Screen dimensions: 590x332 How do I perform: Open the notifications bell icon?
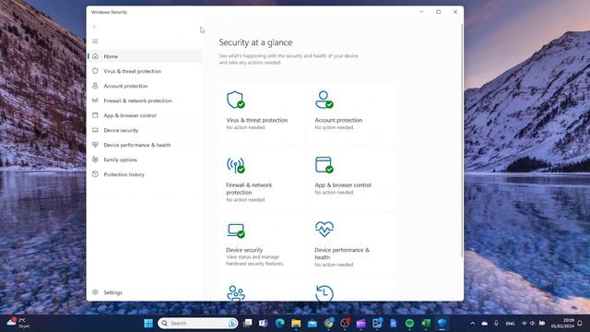[580, 323]
